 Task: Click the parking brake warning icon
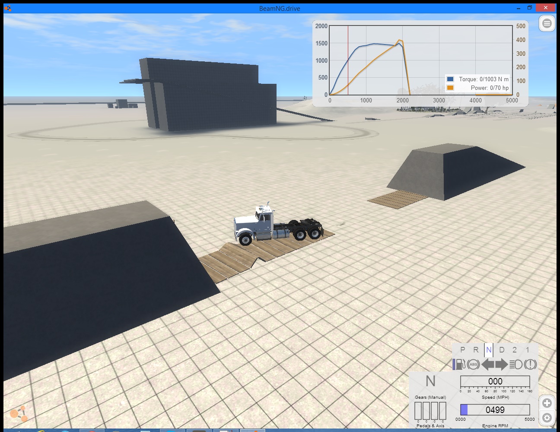(531, 365)
